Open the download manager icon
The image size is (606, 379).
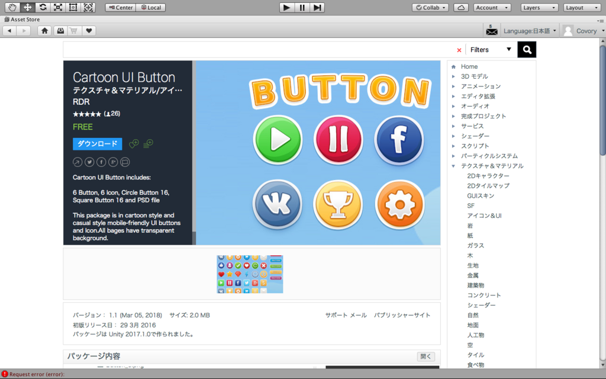coord(60,31)
